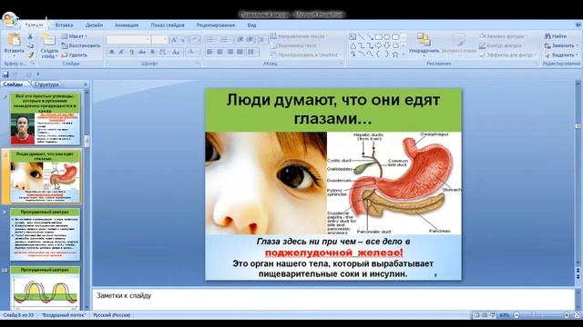Toggle align text left
Image resolution: width=583 pixels, height=327 pixels.
click(x=210, y=53)
